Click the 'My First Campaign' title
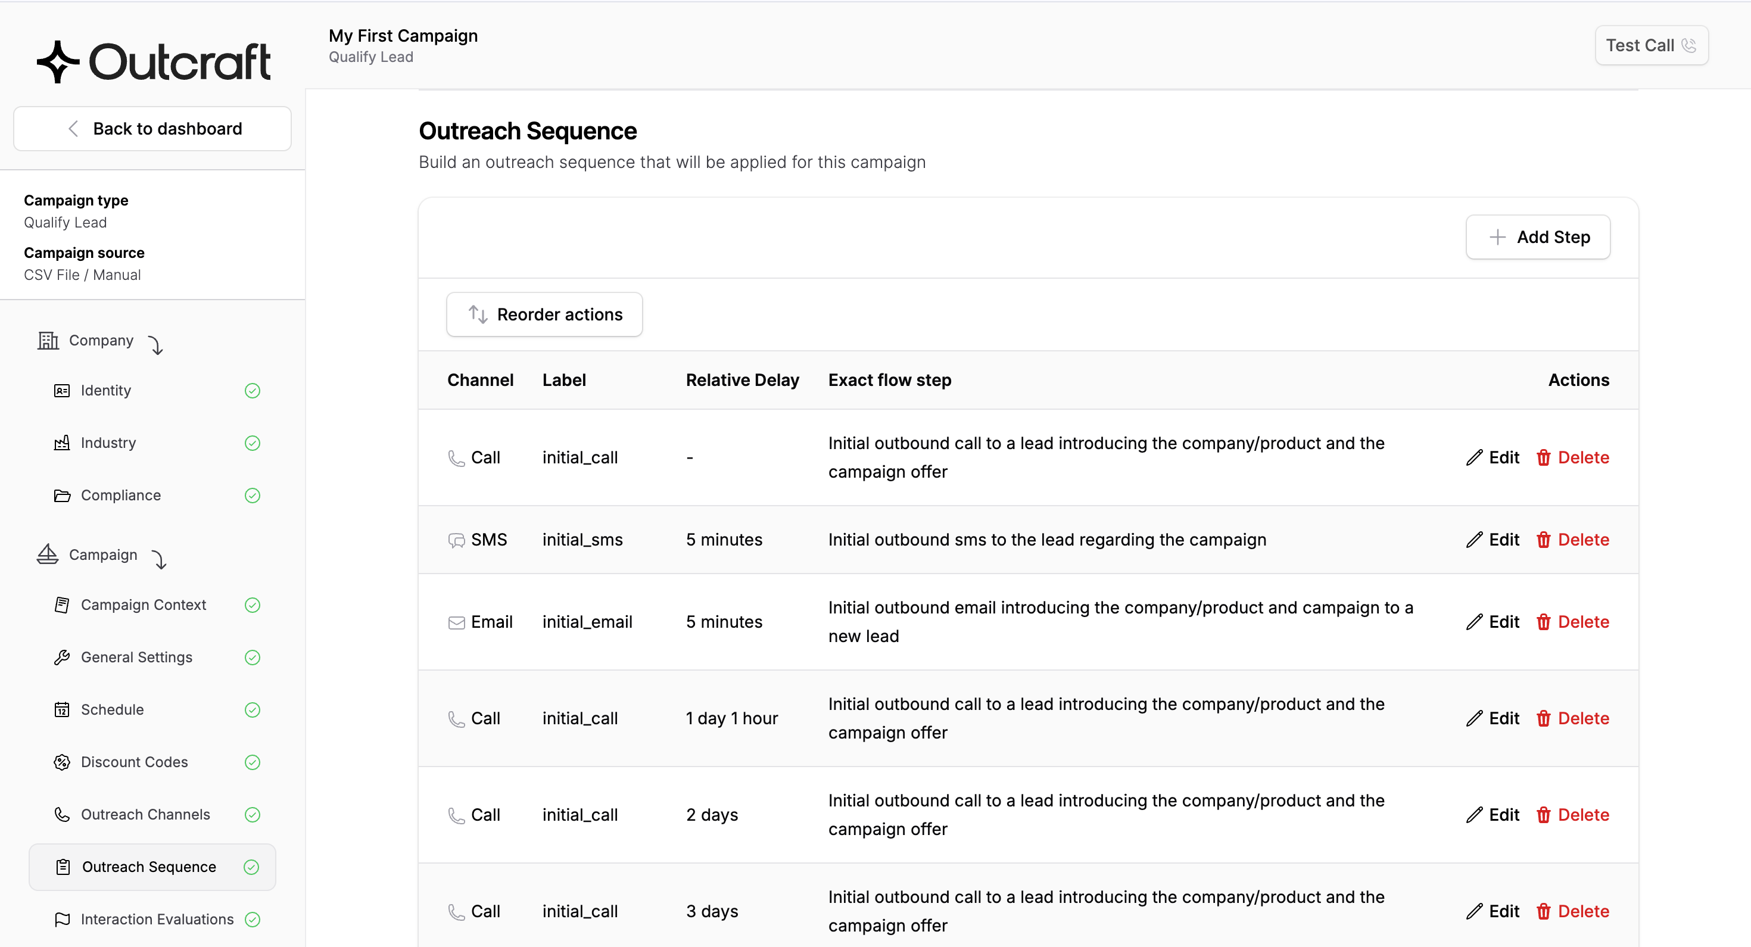1751x947 pixels. [403, 35]
